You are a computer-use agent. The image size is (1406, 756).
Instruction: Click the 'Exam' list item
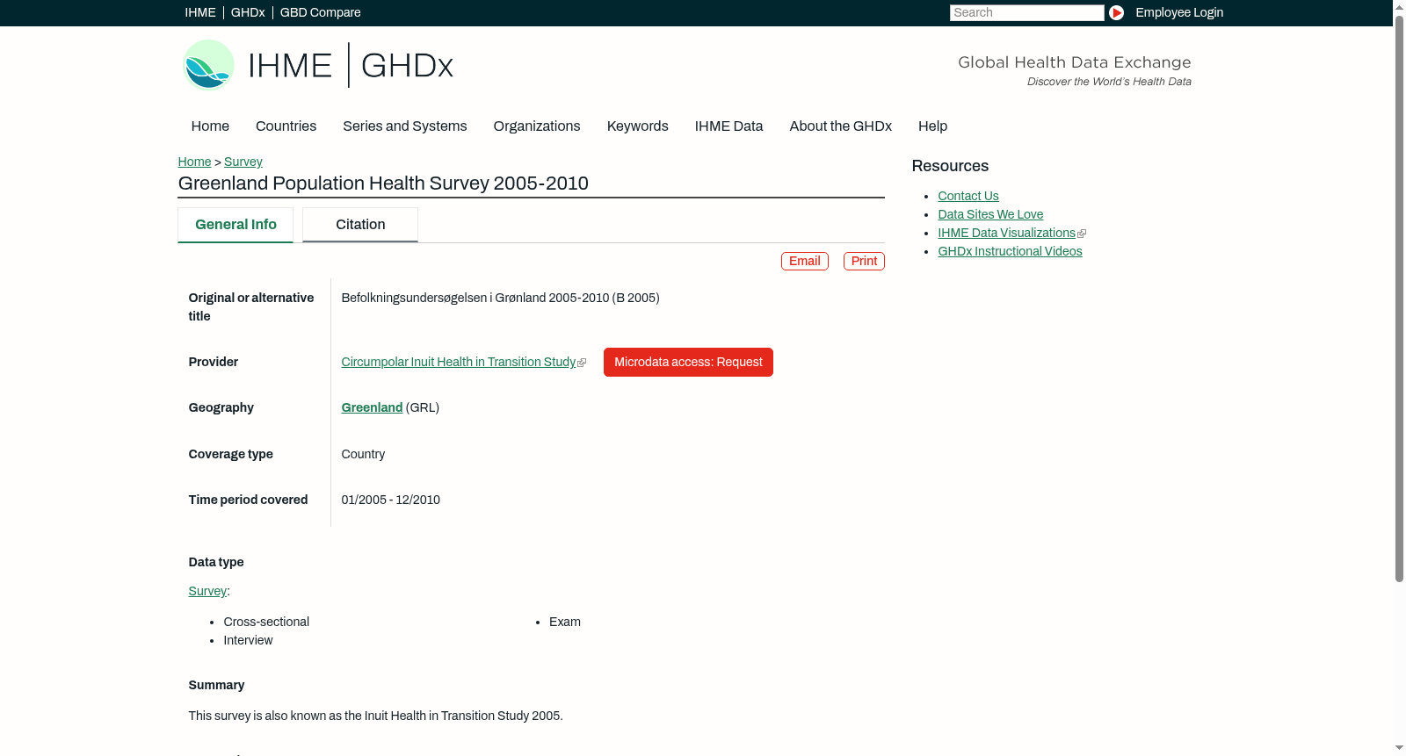[565, 623]
